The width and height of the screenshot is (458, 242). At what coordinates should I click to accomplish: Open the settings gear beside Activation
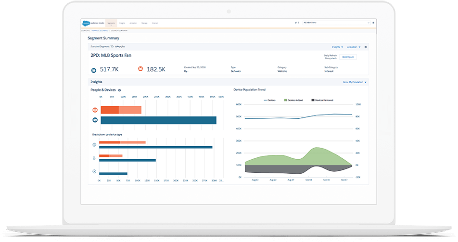point(366,47)
